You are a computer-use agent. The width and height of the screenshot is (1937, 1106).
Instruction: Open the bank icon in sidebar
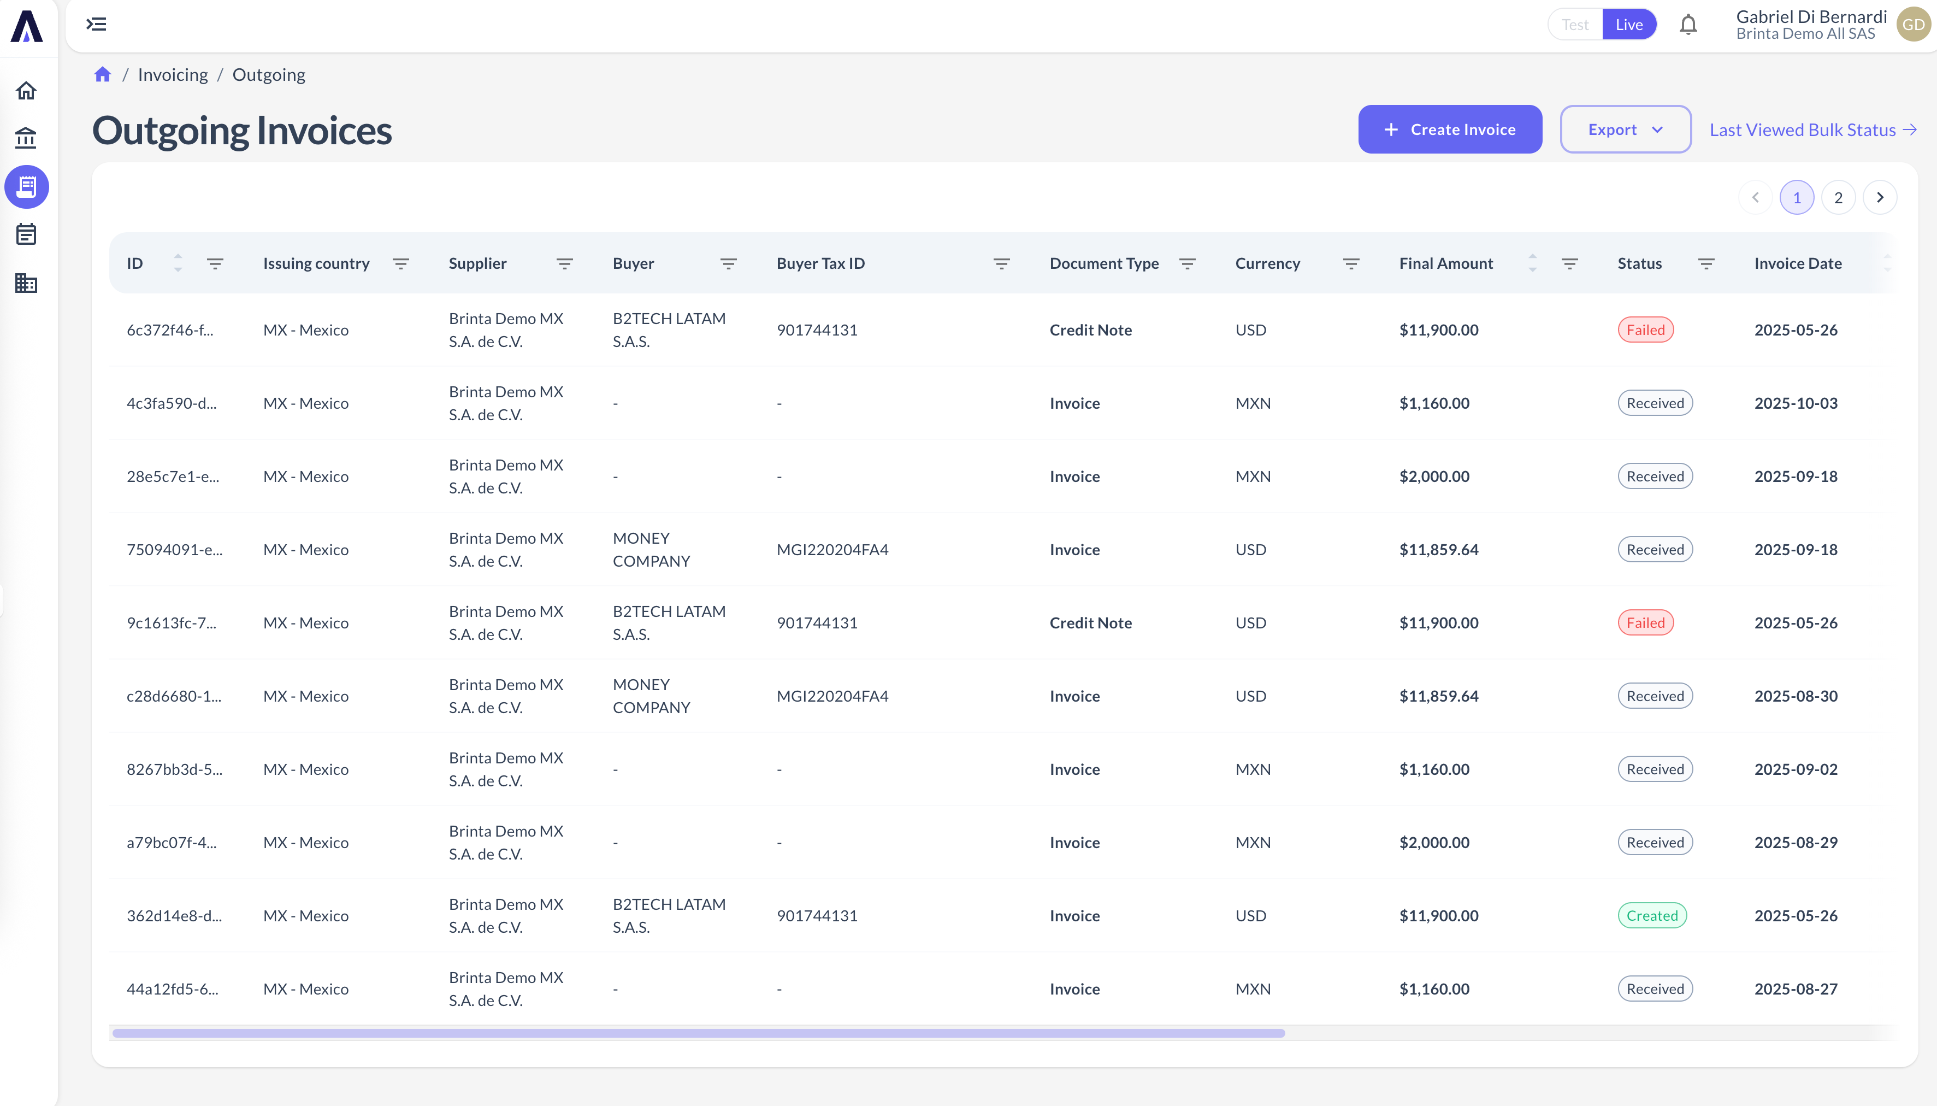27,138
